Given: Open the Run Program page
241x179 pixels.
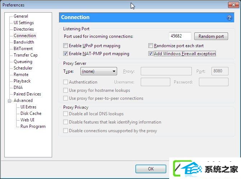Looking at the screenshot, I should click(33, 126).
